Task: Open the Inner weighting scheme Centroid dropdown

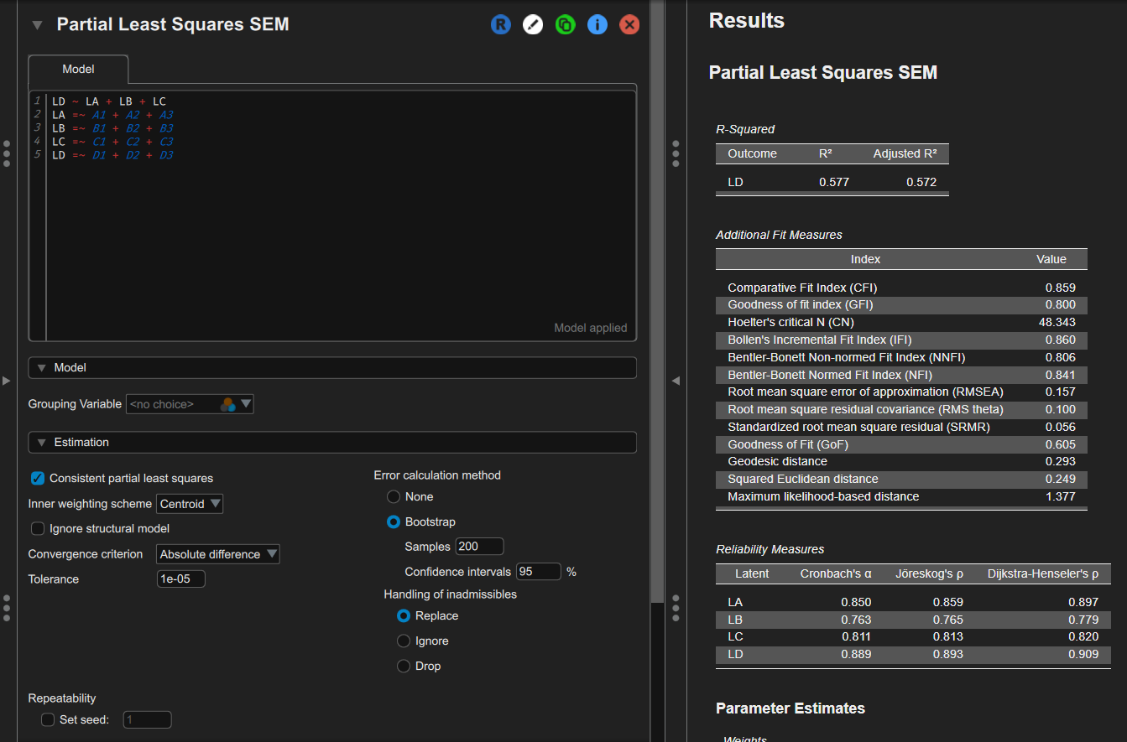Action: pos(190,504)
